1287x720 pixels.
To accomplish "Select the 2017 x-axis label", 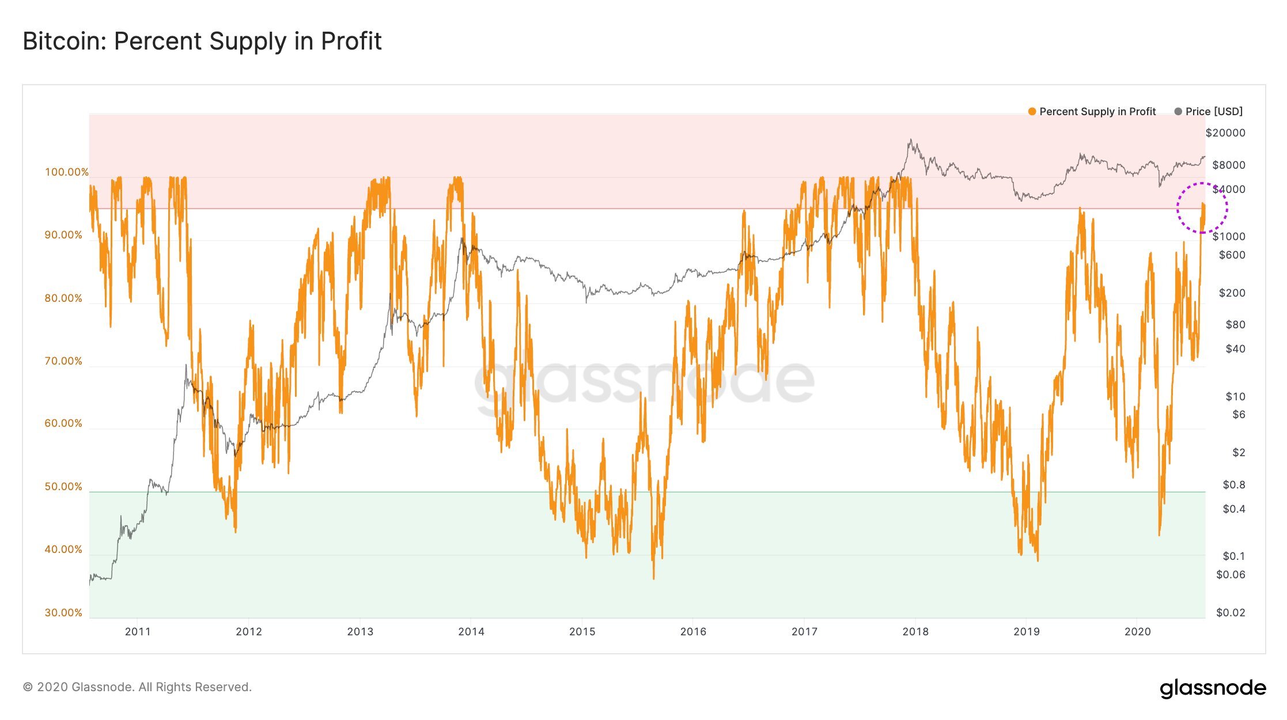I will coord(804,632).
